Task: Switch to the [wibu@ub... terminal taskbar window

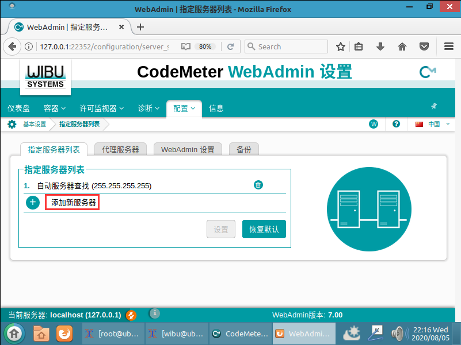Action: click(x=177, y=334)
